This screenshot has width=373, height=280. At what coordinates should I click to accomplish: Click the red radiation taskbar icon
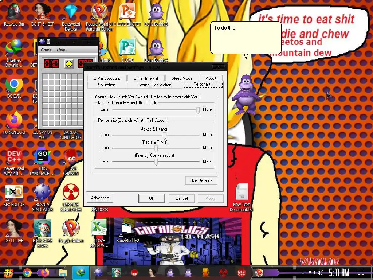point(223,273)
